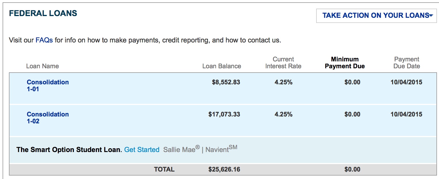Click the $17,073.33 loan balance

224,114
